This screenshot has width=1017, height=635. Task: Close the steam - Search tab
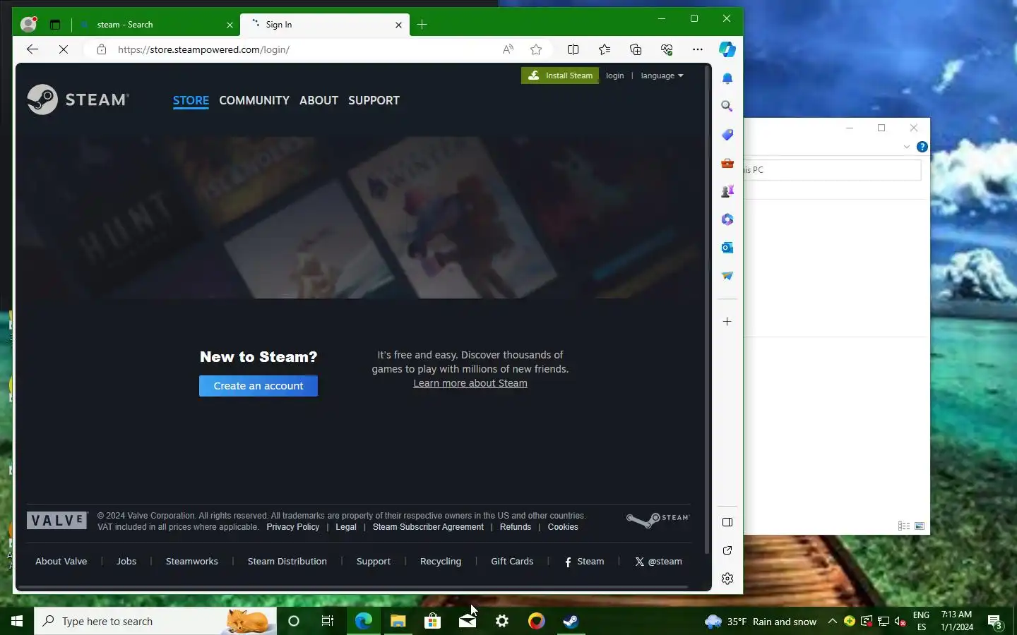point(230,25)
